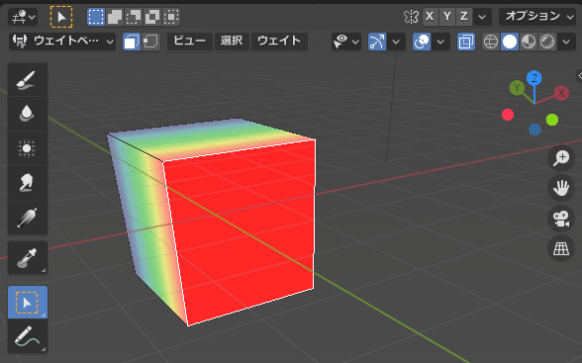Select the Annotate pencil tool
Image resolution: width=582 pixels, height=363 pixels.
pos(28,336)
